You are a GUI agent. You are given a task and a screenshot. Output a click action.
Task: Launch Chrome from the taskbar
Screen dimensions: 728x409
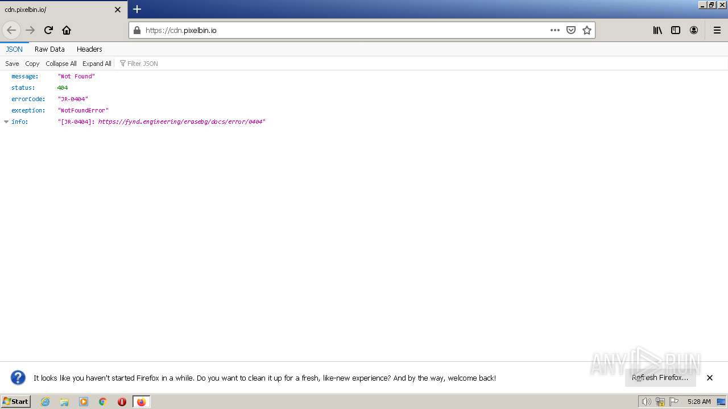coord(103,402)
